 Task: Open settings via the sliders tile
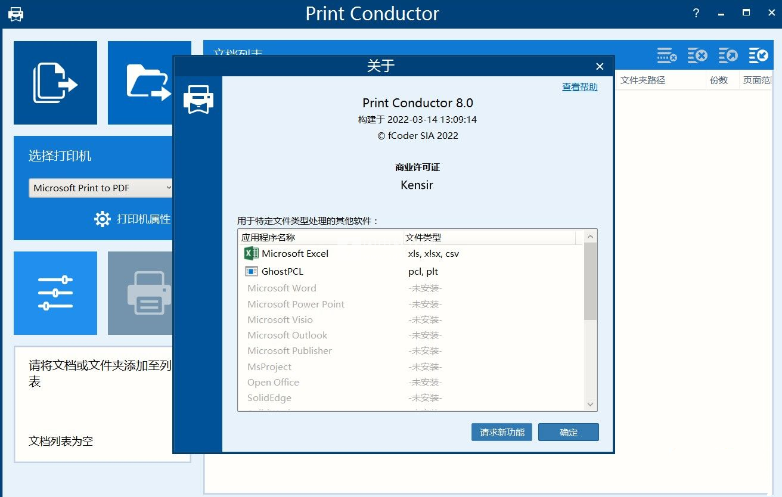point(55,293)
